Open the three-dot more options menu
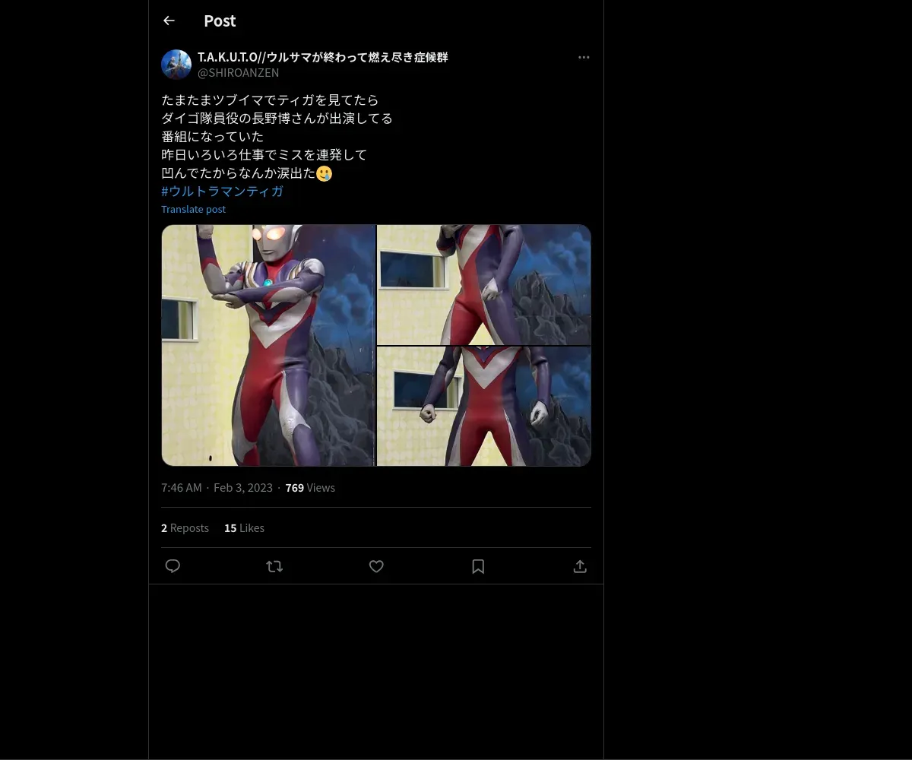 [x=584, y=57]
